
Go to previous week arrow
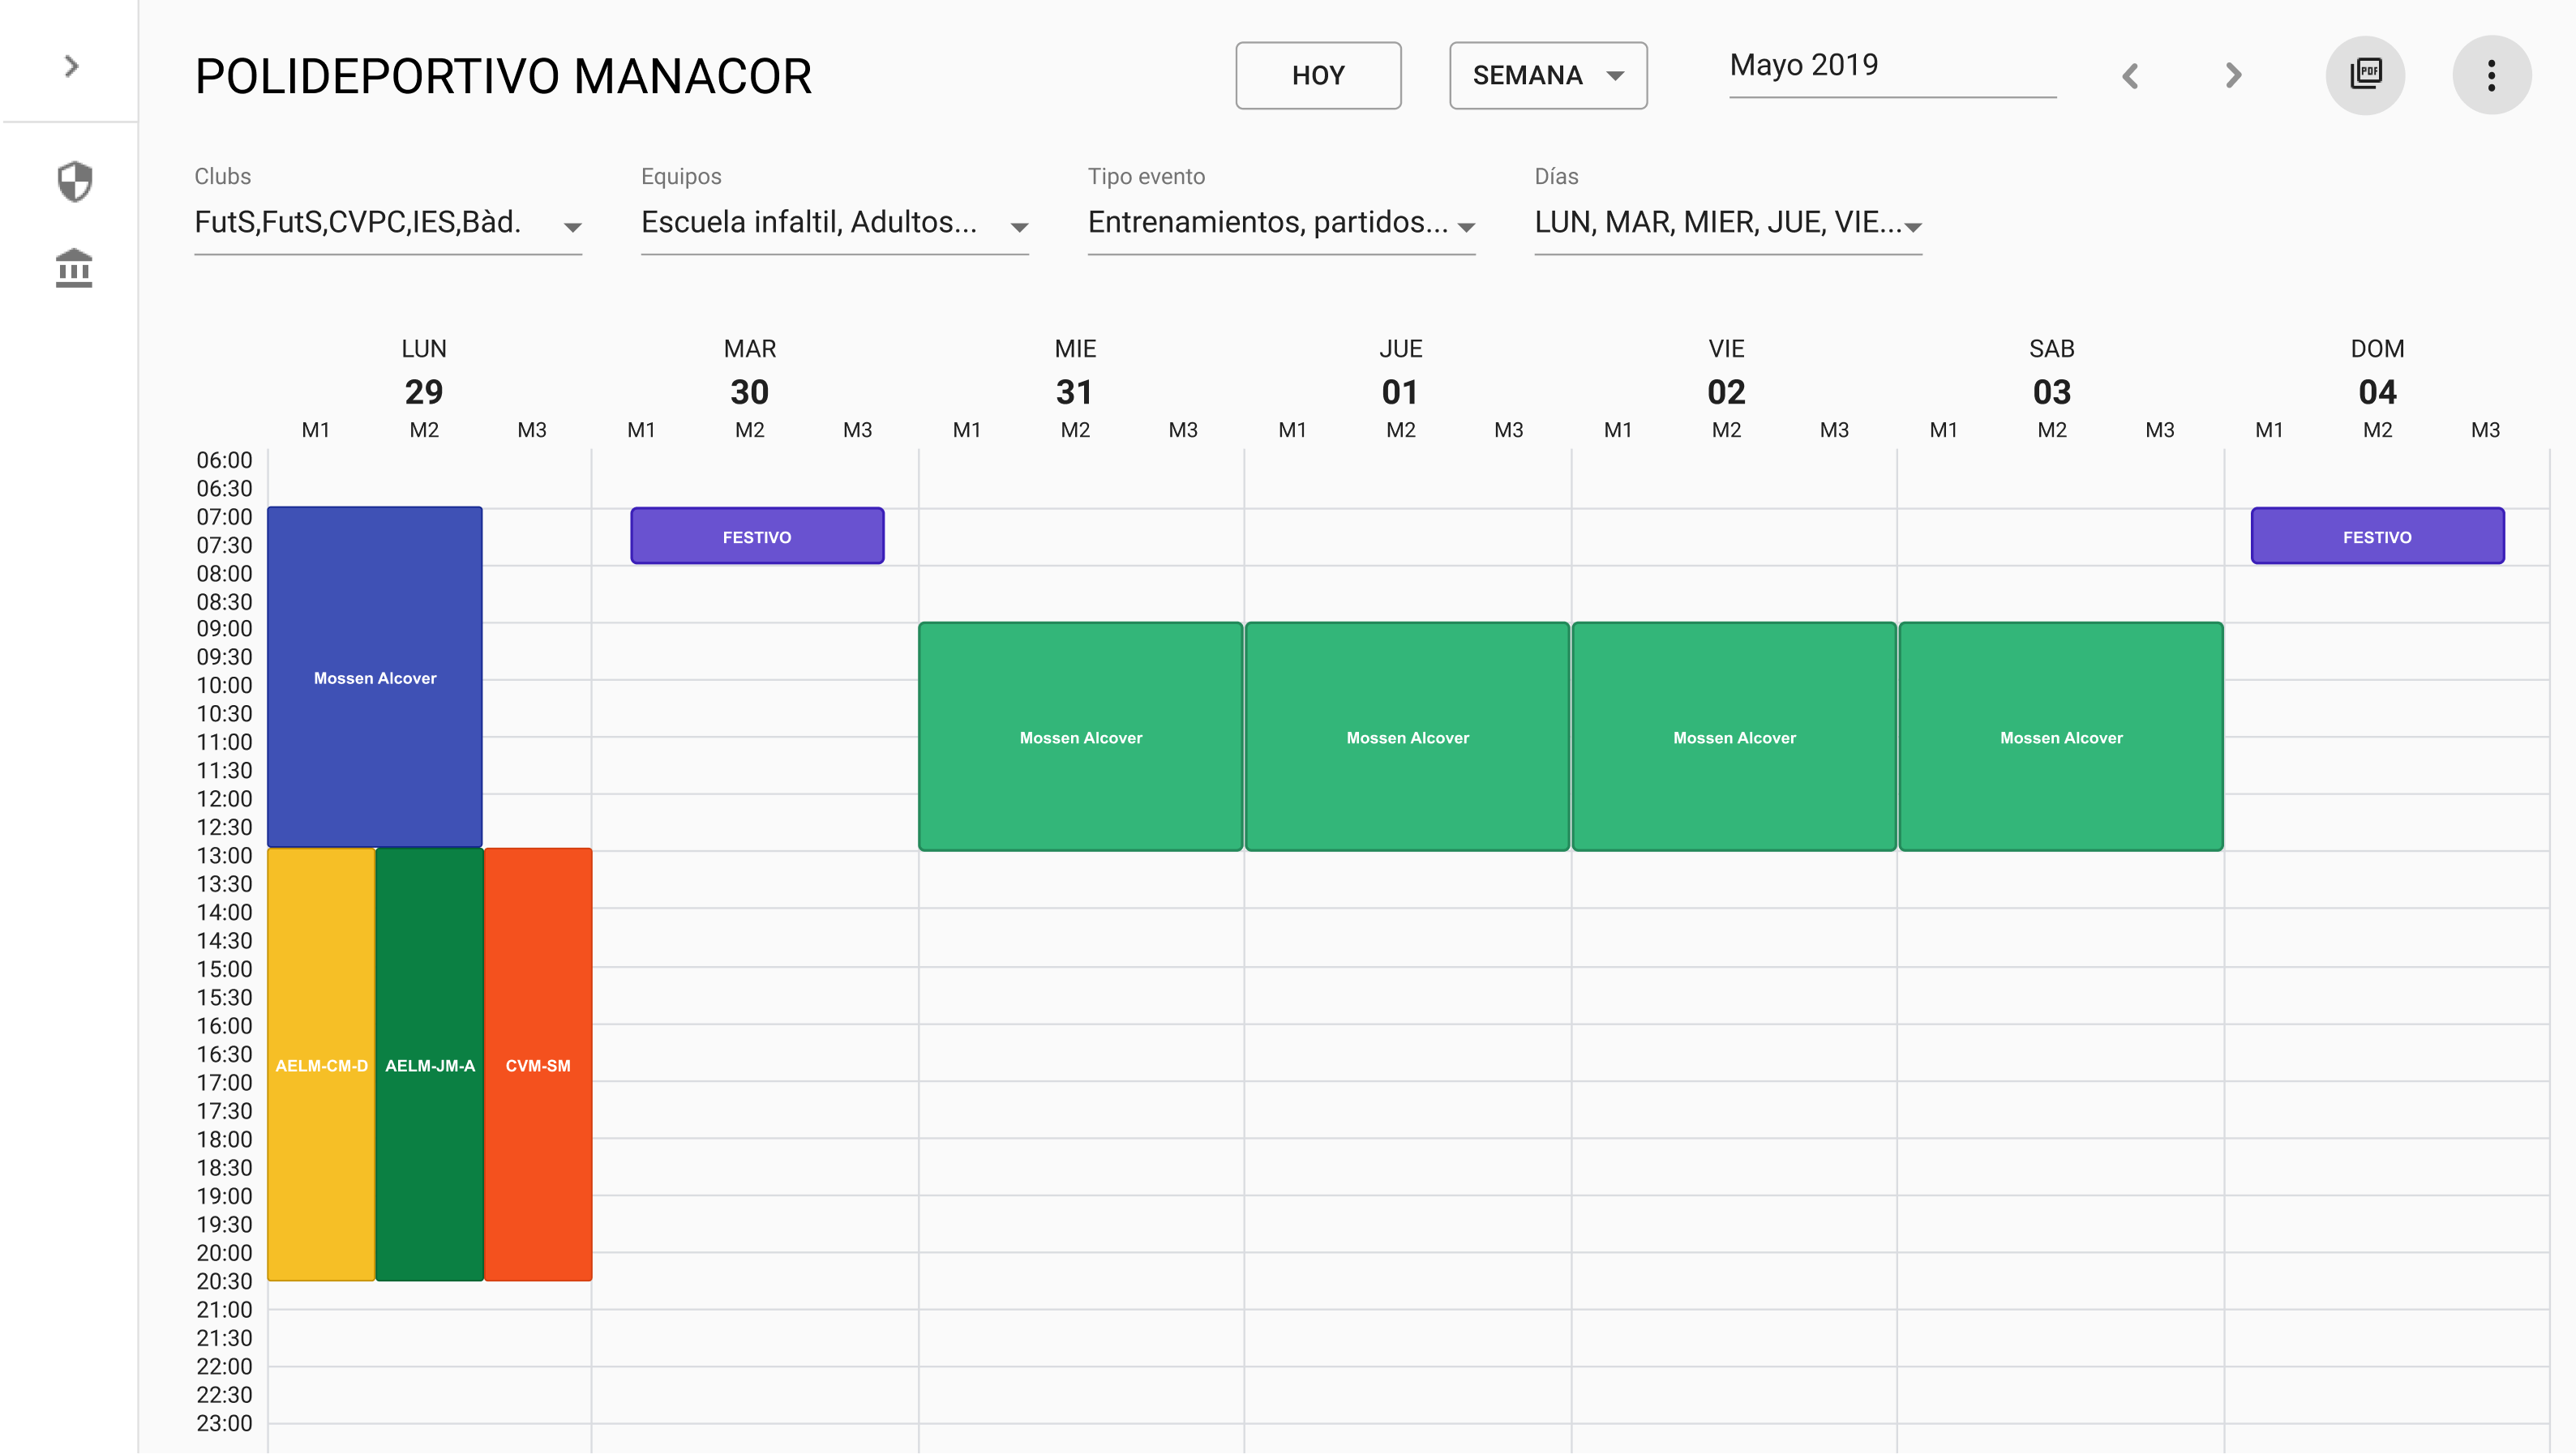point(2131,76)
